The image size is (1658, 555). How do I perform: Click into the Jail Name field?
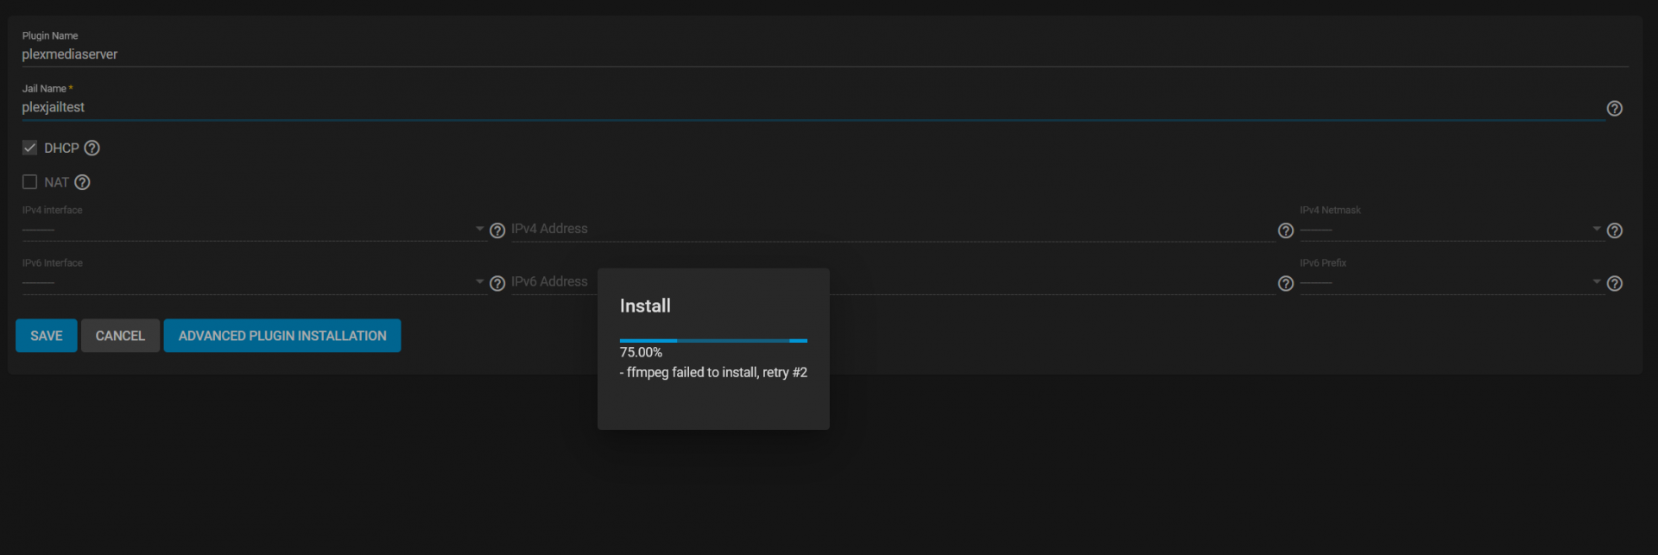click(777, 107)
